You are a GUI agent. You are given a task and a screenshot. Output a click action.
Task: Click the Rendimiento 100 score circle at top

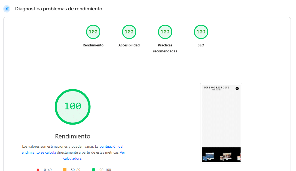click(93, 32)
